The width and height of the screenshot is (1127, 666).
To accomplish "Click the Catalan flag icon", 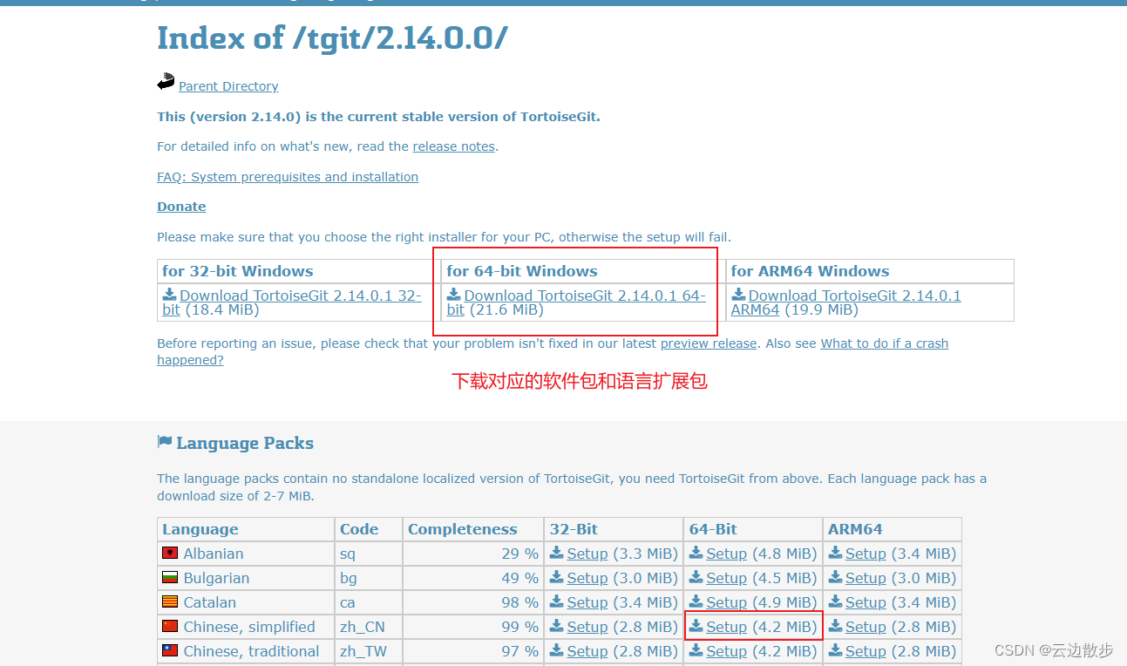I will [170, 601].
